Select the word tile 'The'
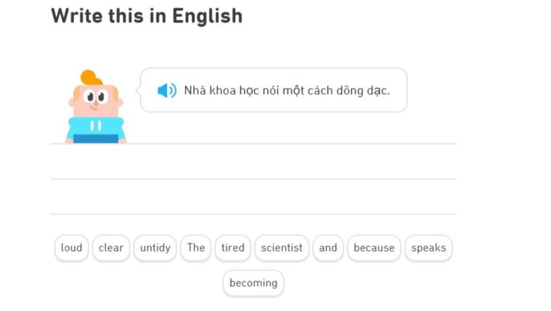 (196, 248)
